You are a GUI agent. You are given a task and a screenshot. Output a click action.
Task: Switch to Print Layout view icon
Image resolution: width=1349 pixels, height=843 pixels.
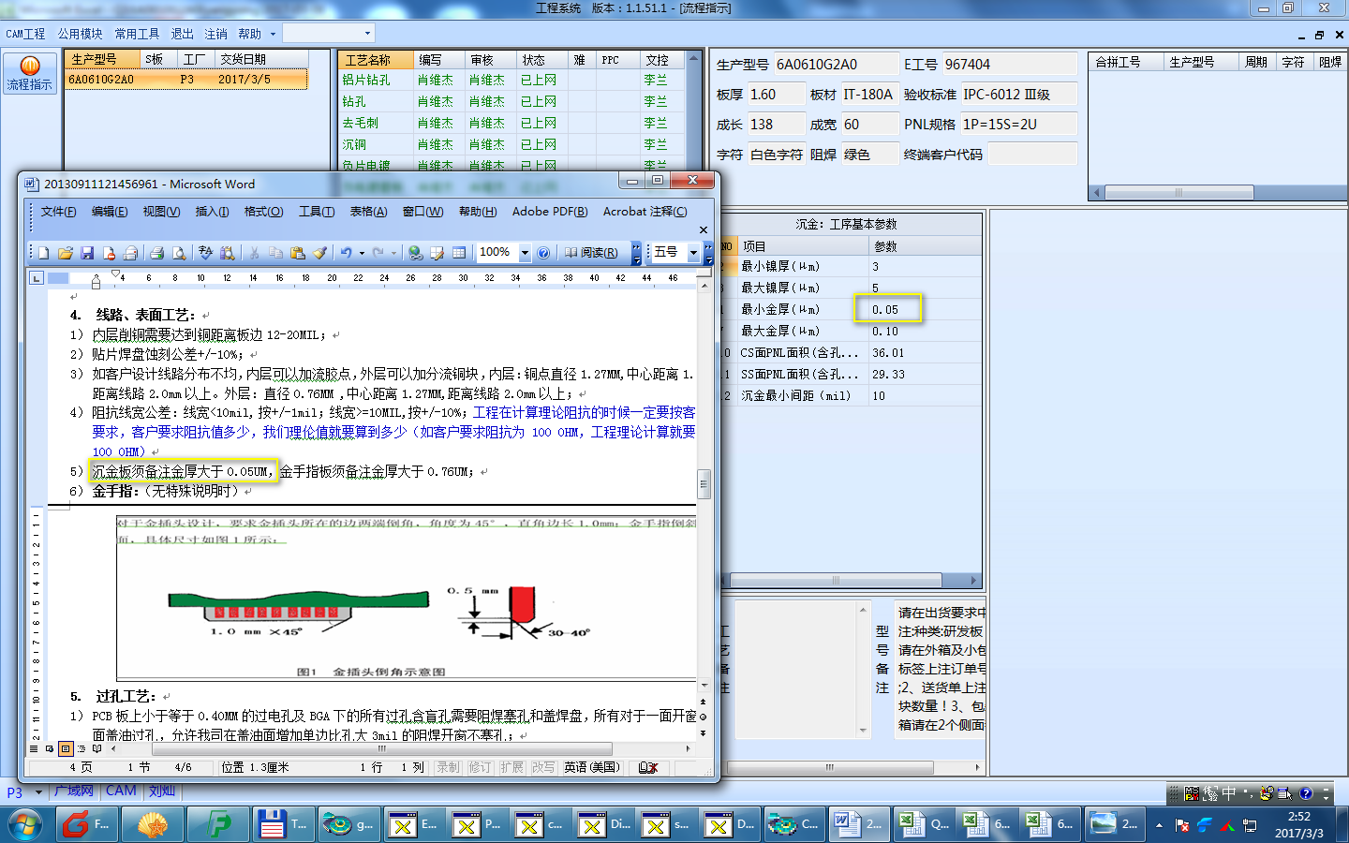click(x=66, y=748)
